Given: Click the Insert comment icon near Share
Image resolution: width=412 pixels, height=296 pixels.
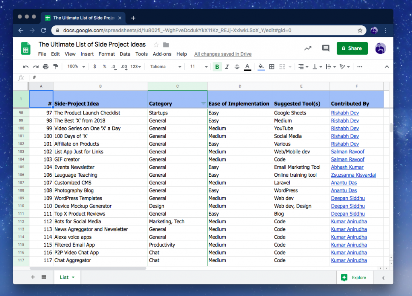Looking at the screenshot, I should (325, 48).
